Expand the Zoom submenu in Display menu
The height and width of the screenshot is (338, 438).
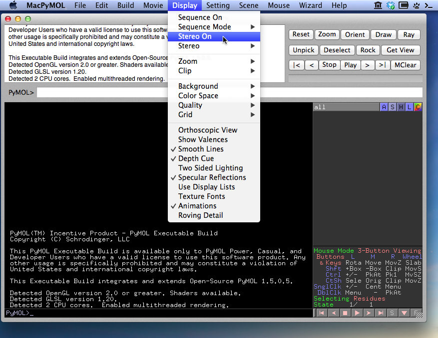pyautogui.click(x=214, y=61)
